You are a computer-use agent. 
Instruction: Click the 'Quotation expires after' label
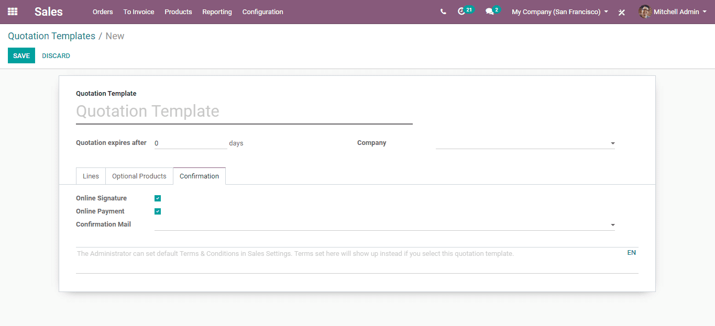point(111,143)
